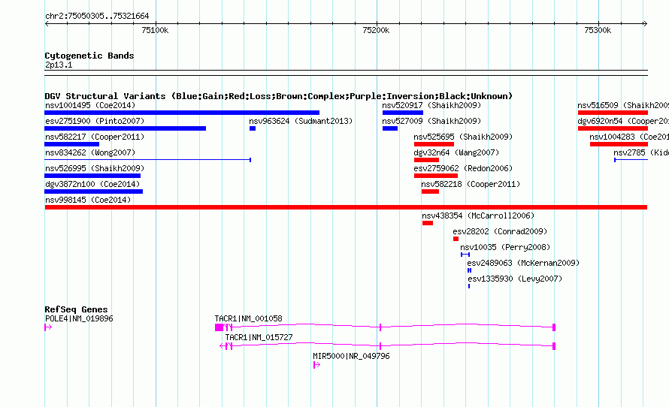Click the blue nsv520917 gain bar
669x407 pixels.
pos(403,113)
